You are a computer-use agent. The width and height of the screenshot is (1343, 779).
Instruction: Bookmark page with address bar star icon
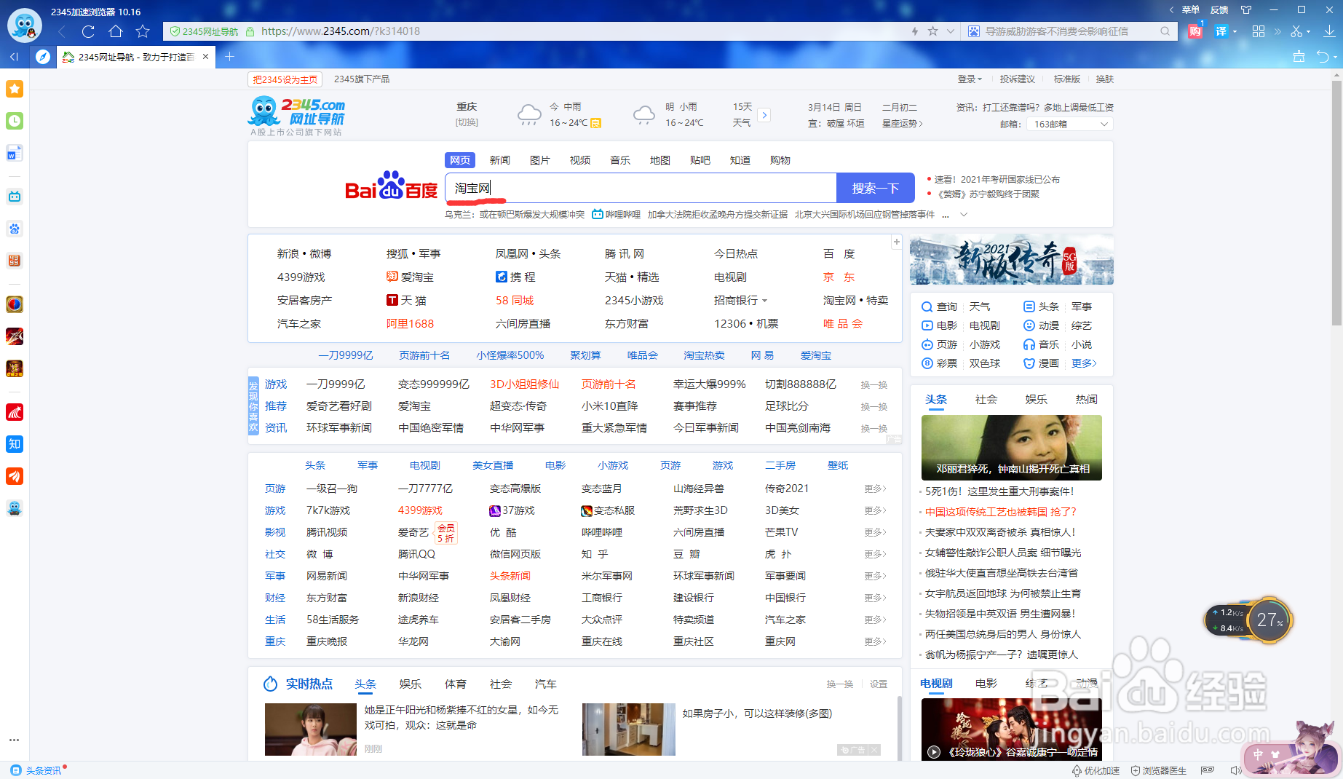point(932,31)
